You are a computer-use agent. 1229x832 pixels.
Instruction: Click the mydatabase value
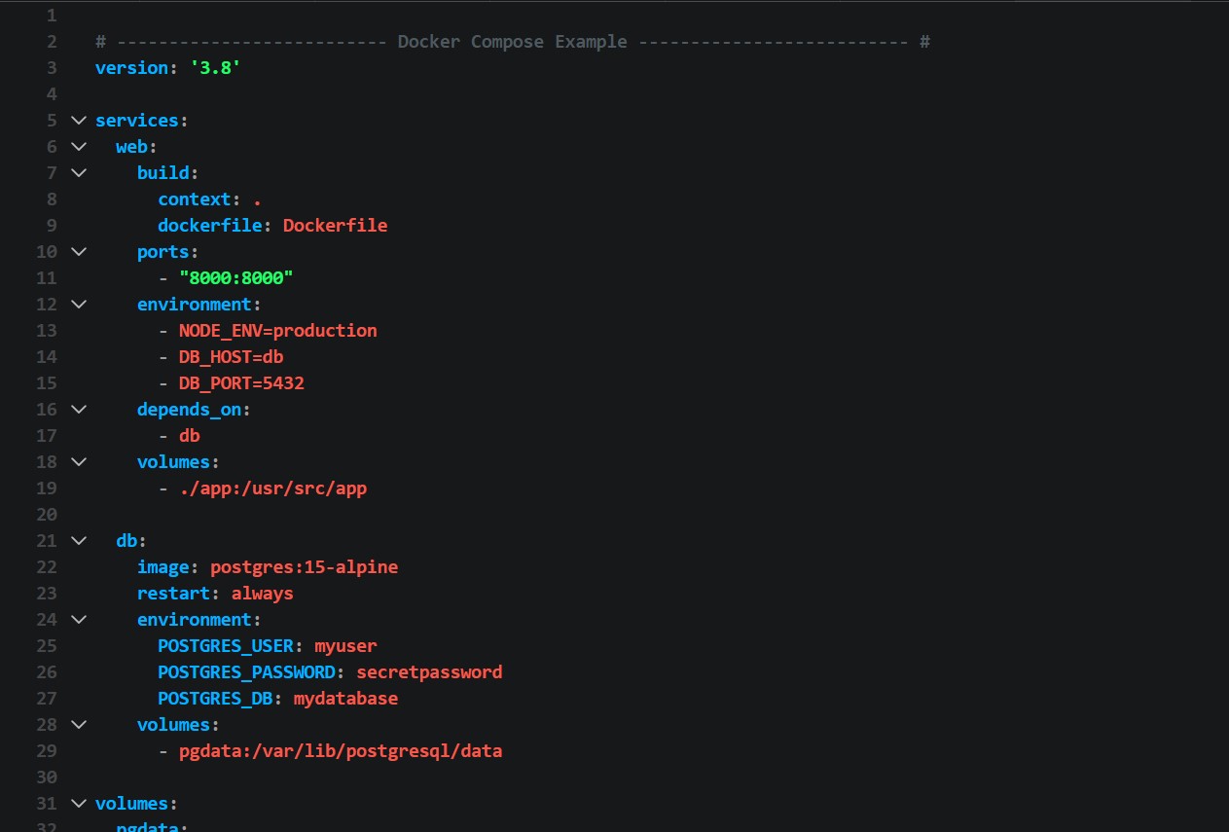tap(345, 699)
